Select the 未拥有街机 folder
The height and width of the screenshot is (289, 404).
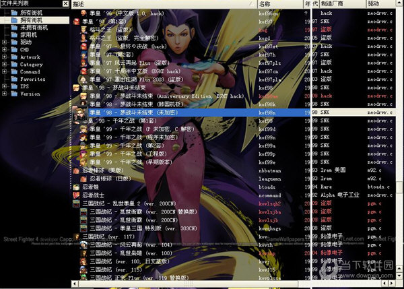(x=34, y=28)
